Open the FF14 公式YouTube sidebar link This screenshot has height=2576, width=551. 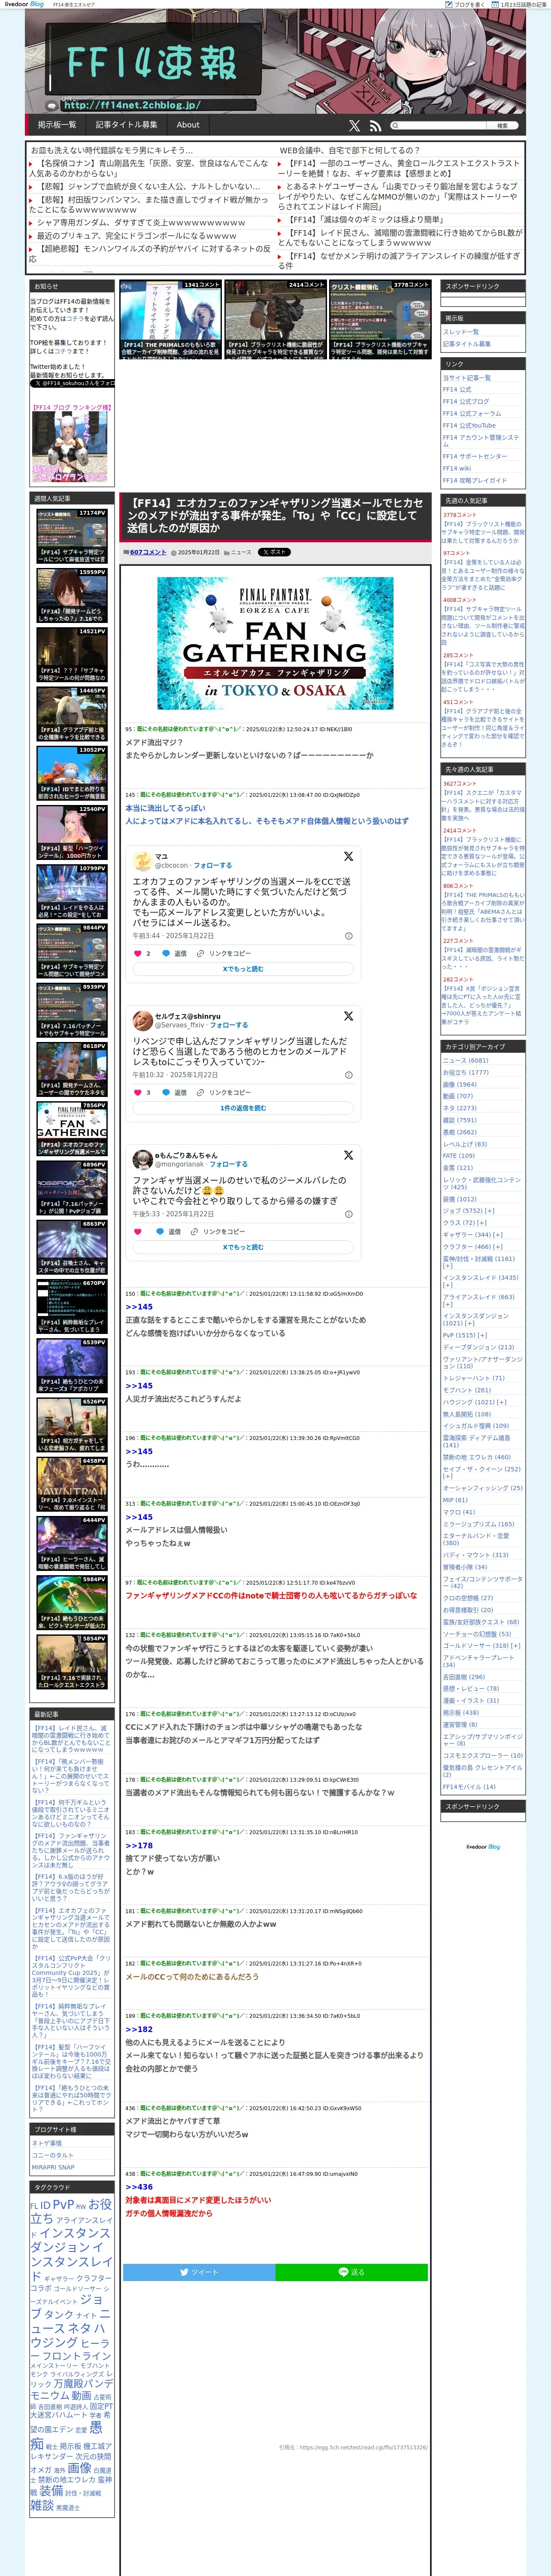point(469,425)
